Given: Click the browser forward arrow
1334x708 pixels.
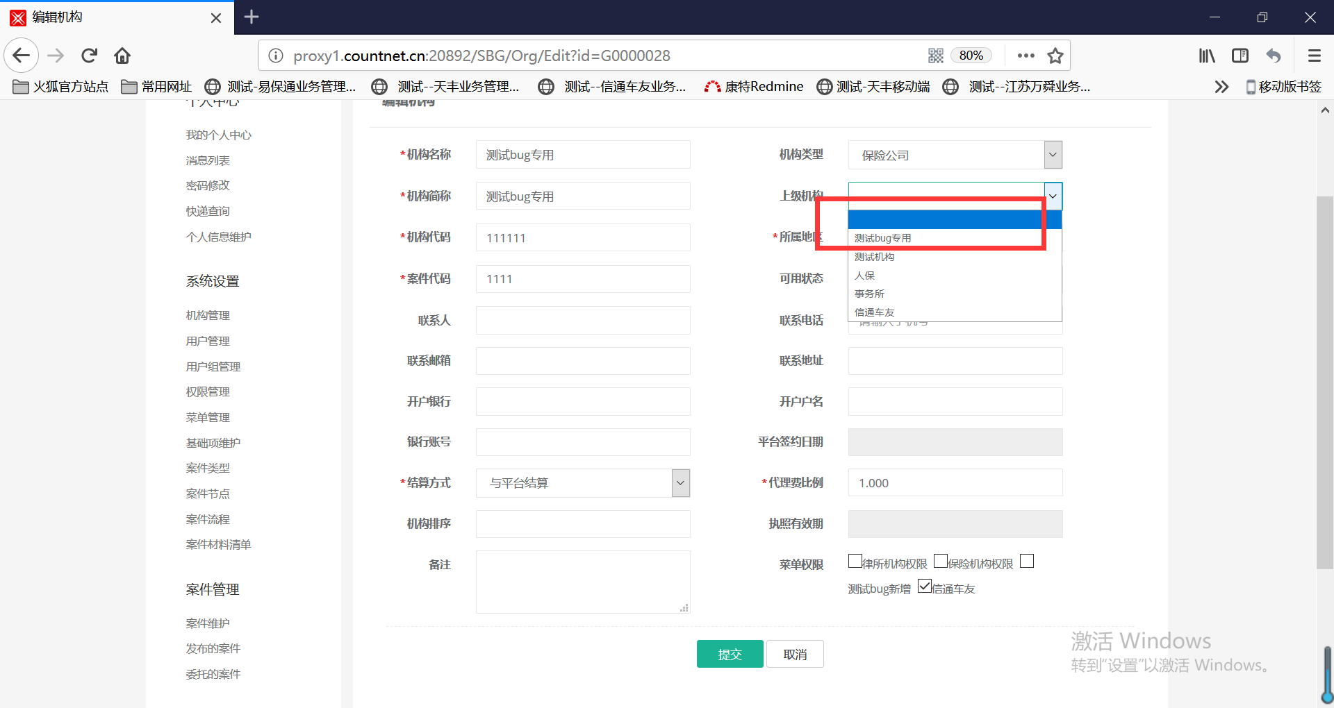Looking at the screenshot, I should pyautogui.click(x=56, y=56).
